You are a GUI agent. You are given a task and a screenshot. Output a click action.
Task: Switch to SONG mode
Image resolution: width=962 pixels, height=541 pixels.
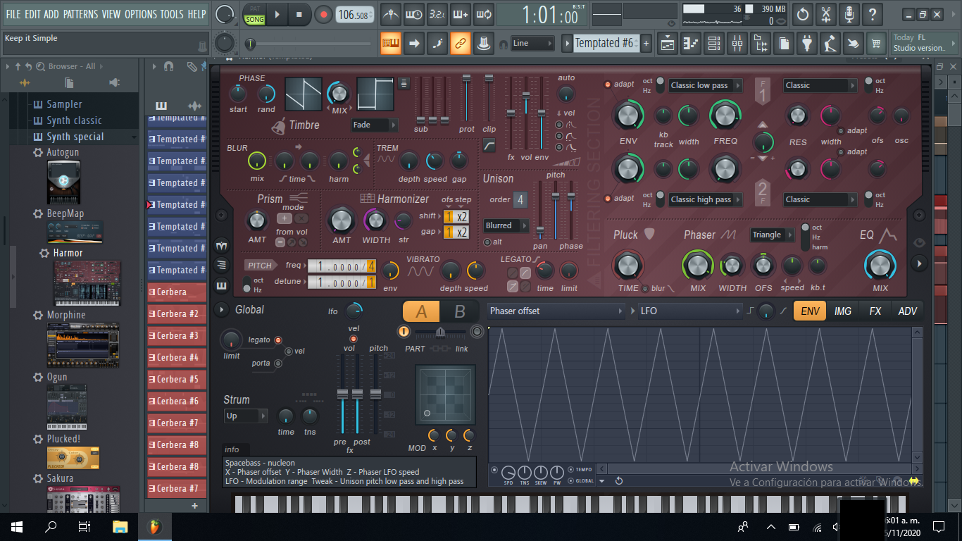pyautogui.click(x=255, y=20)
